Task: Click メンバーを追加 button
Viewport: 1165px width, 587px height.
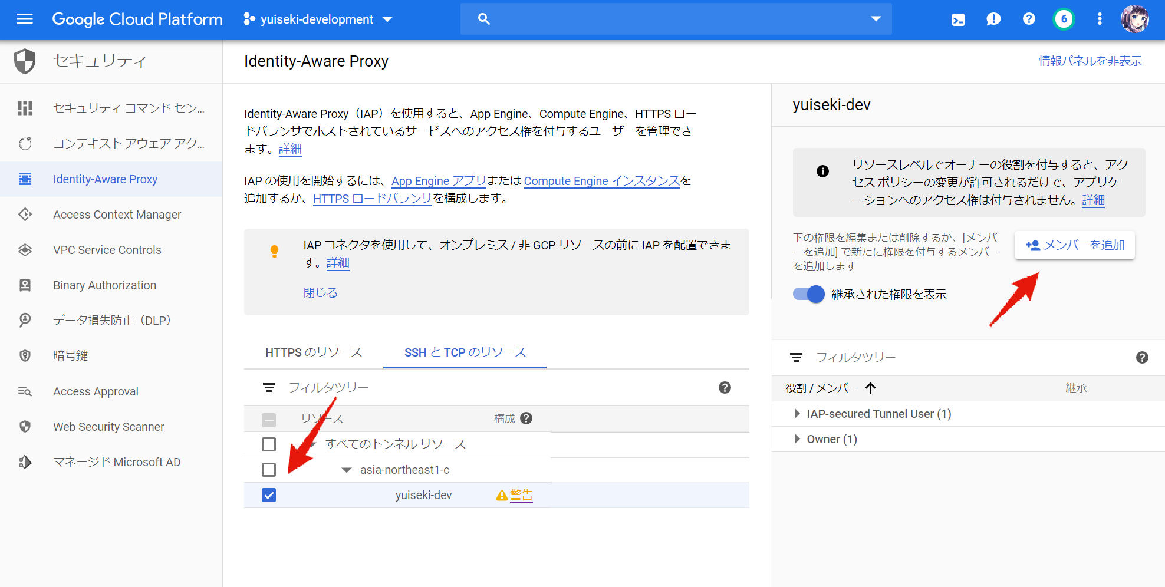Action: [x=1074, y=245]
